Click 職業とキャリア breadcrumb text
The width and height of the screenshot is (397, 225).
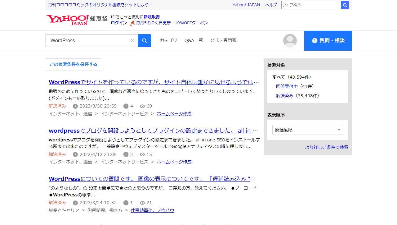tap(64, 210)
